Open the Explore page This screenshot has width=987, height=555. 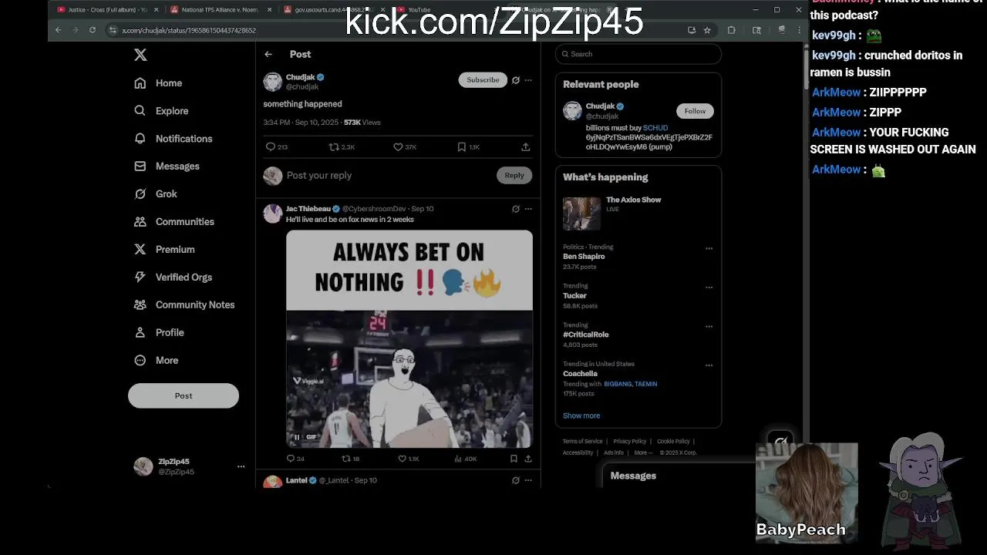[x=161, y=111]
